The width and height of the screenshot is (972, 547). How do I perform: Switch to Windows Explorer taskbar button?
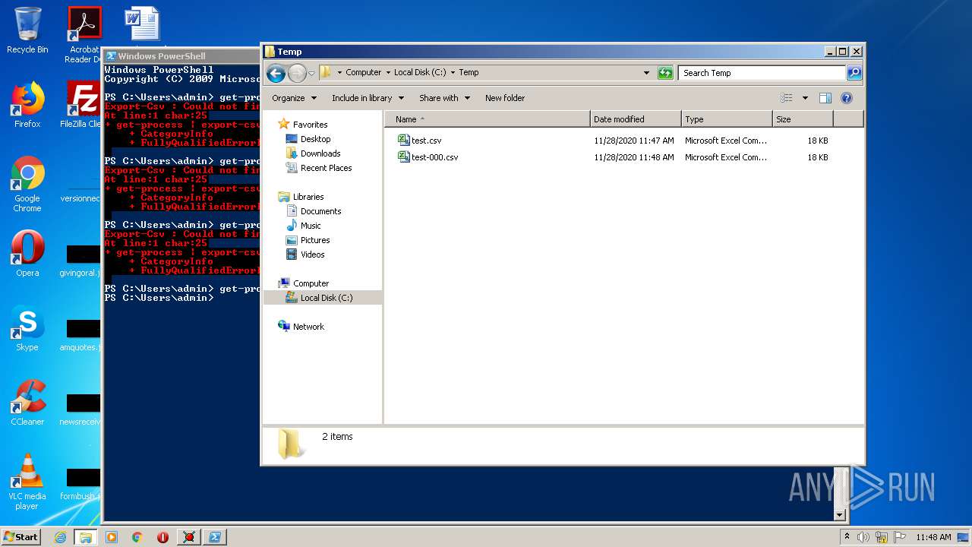pyautogui.click(x=86, y=537)
